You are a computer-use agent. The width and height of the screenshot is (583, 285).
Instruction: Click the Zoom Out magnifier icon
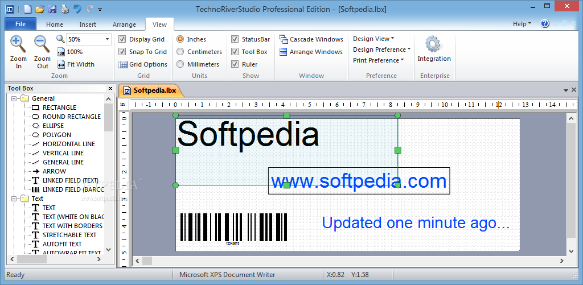tap(42, 44)
